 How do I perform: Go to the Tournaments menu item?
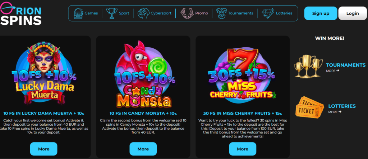coord(240,13)
